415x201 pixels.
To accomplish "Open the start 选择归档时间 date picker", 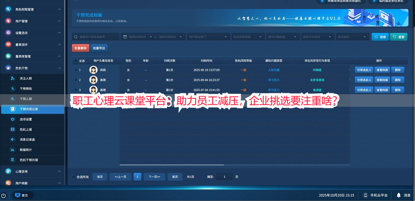I will point(137,37).
